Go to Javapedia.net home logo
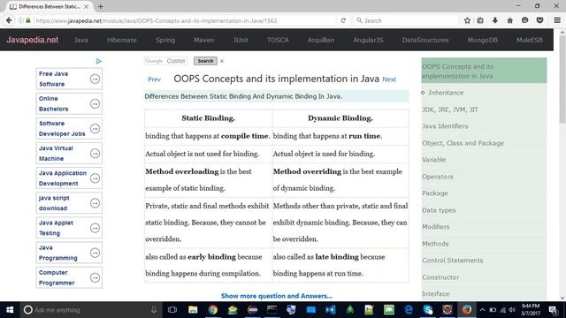The image size is (566, 318). point(32,40)
